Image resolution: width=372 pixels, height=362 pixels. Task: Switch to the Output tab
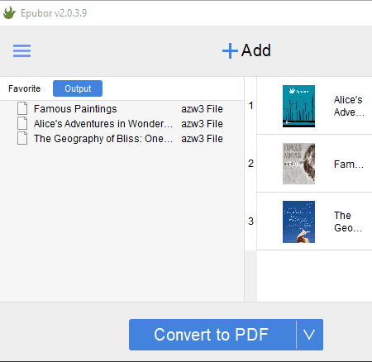tap(78, 88)
